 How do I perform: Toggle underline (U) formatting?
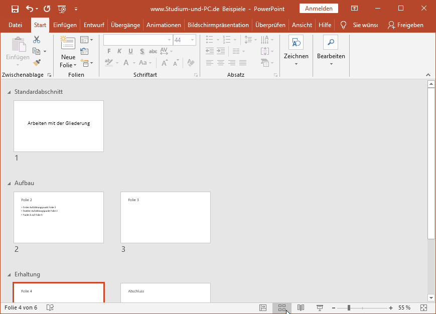click(130, 51)
